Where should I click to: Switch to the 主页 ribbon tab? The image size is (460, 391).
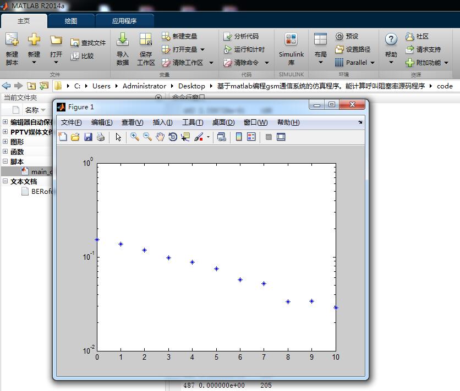(24, 21)
